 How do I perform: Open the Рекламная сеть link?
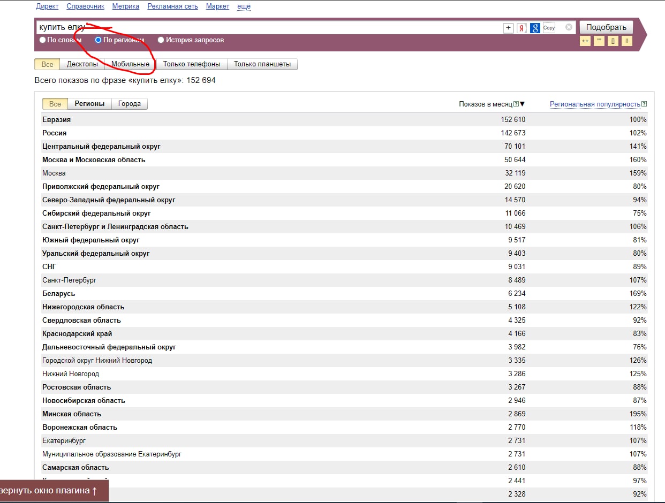172,6
